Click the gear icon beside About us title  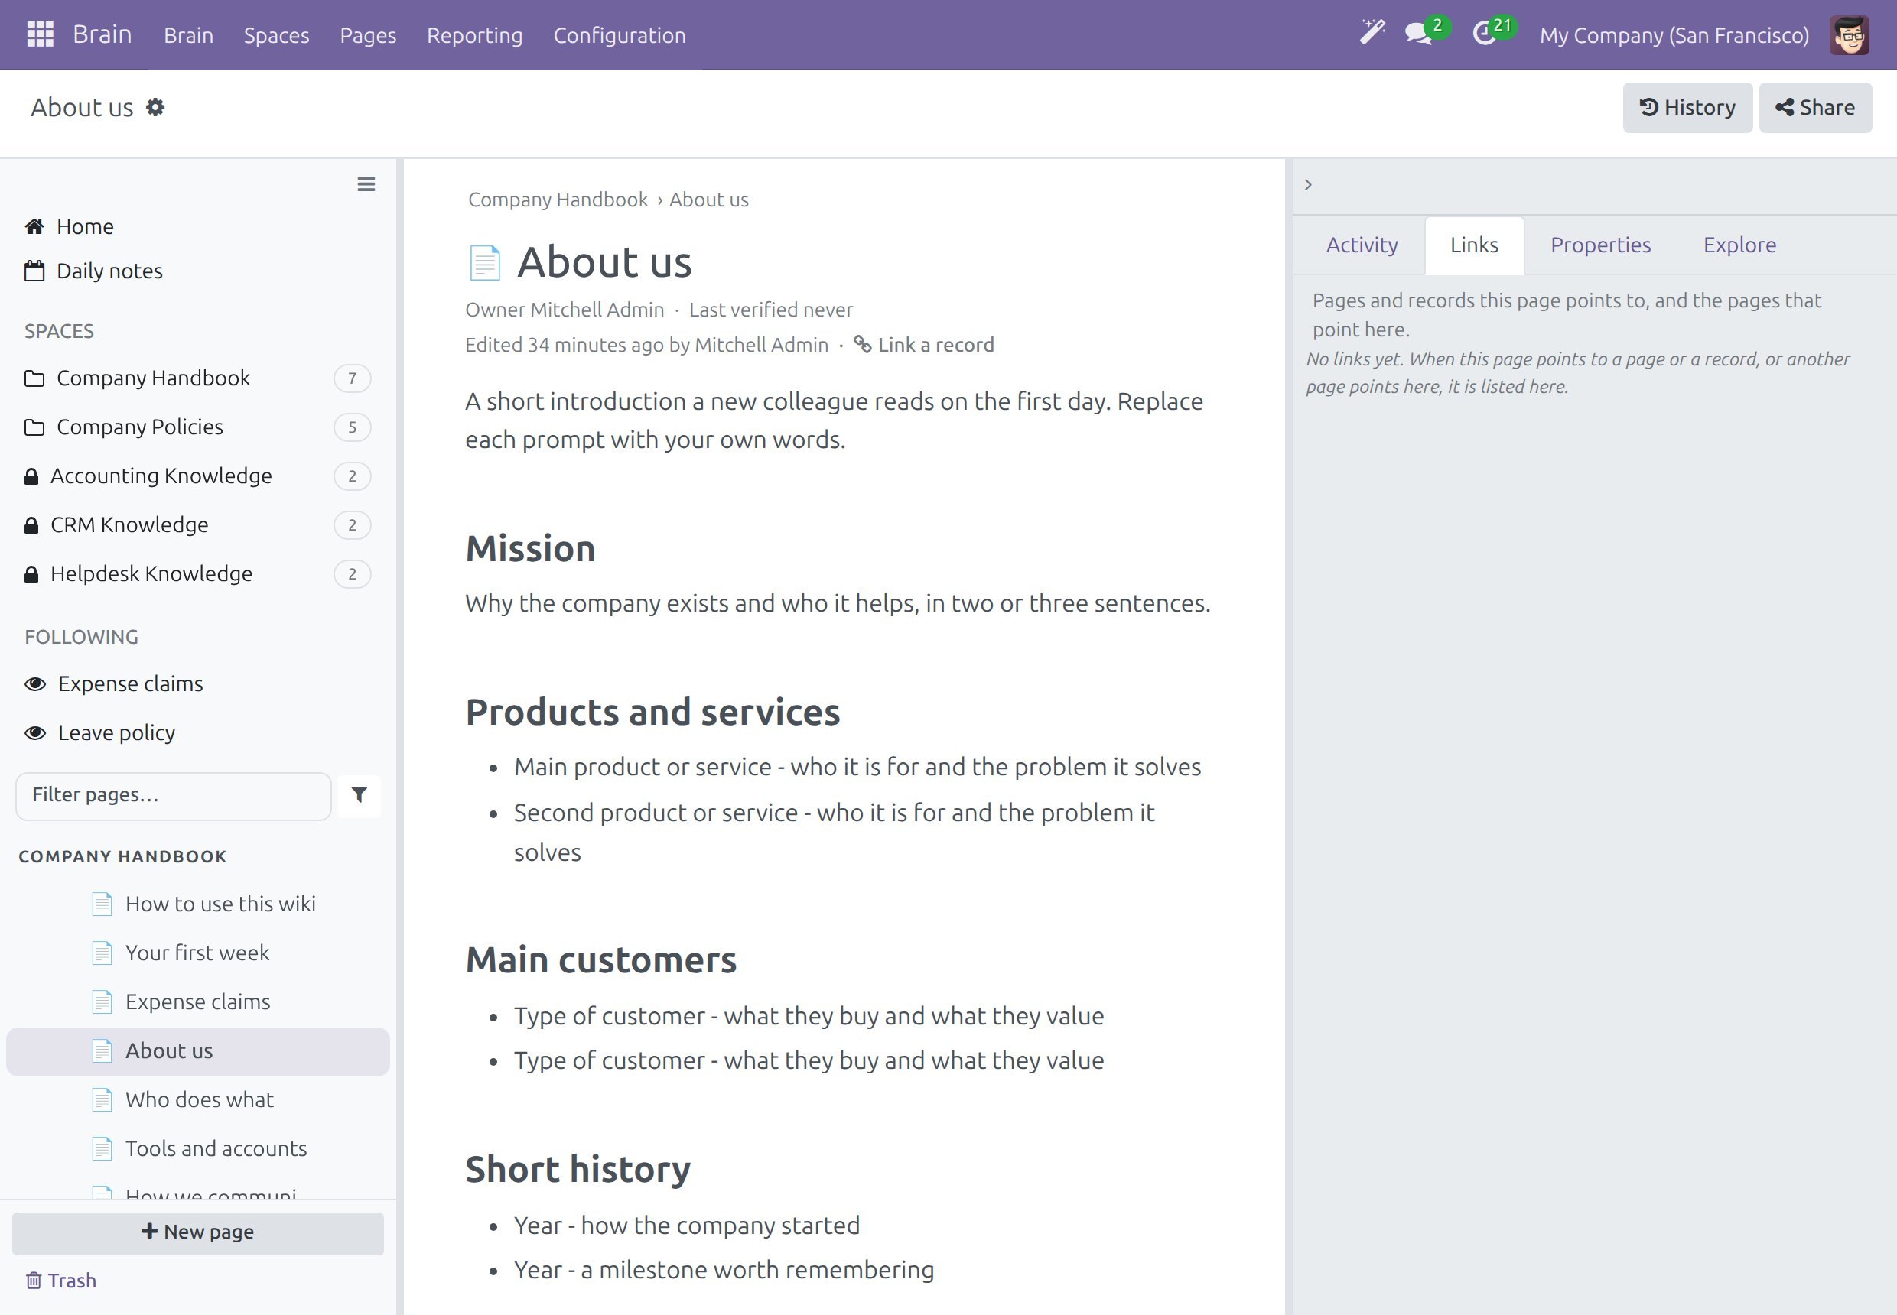tap(155, 107)
